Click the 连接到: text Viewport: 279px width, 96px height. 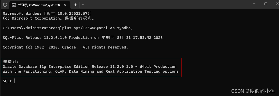point(11,62)
